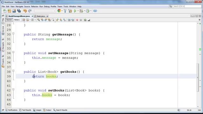Image resolution: width=203 pixels, height=114 pixels.
Task: Open the File menu
Action: coord(3,6)
